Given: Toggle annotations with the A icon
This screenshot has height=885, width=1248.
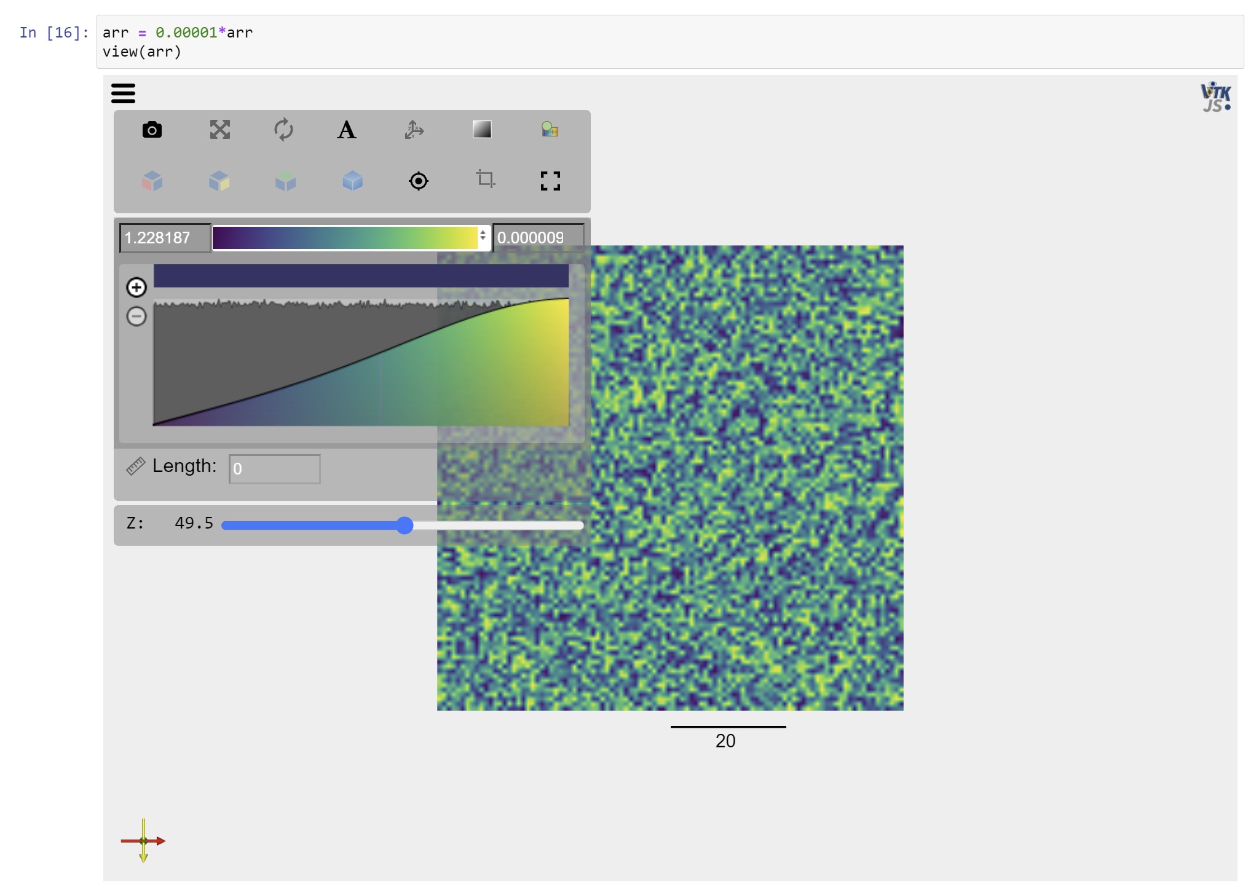Looking at the screenshot, I should tap(346, 130).
